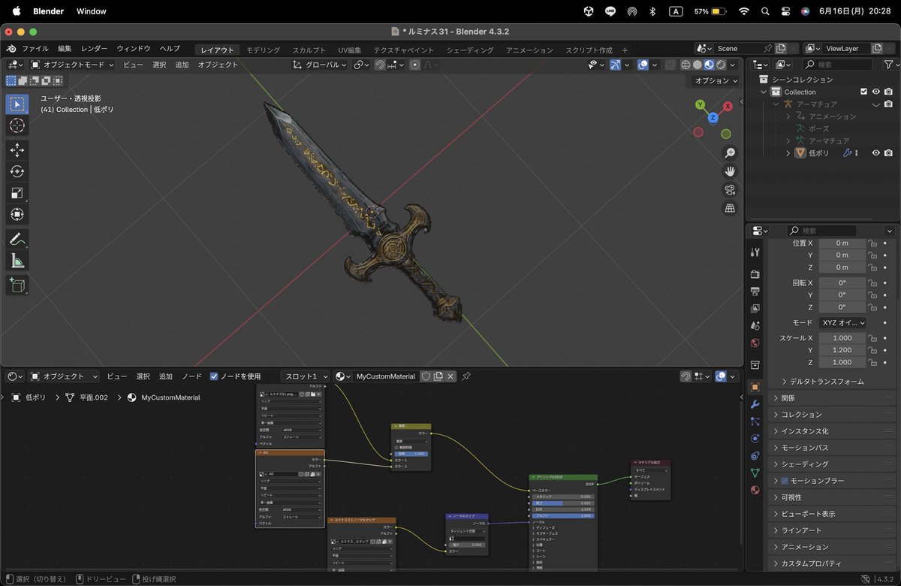Disable Collection in renders camera icon
The image size is (901, 586).
pos(888,92)
